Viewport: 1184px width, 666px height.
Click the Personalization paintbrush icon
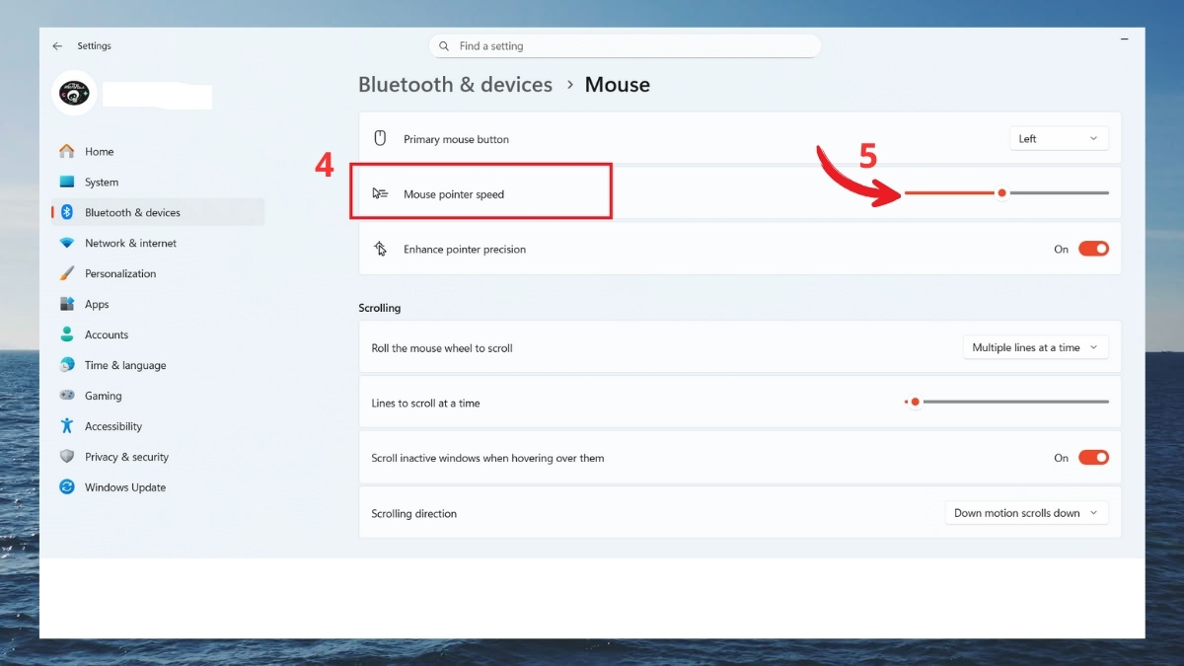point(67,273)
